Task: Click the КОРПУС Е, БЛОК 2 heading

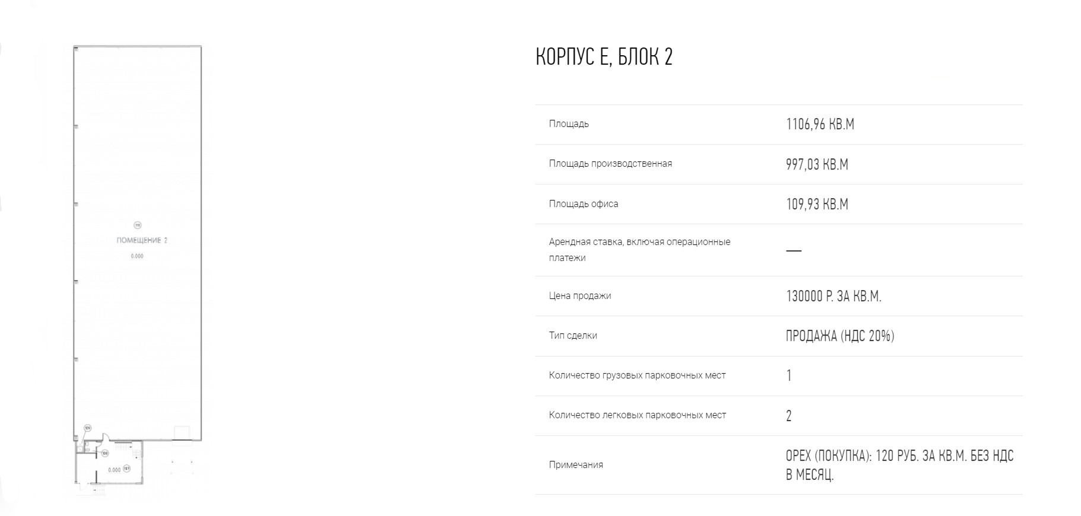Action: point(604,57)
